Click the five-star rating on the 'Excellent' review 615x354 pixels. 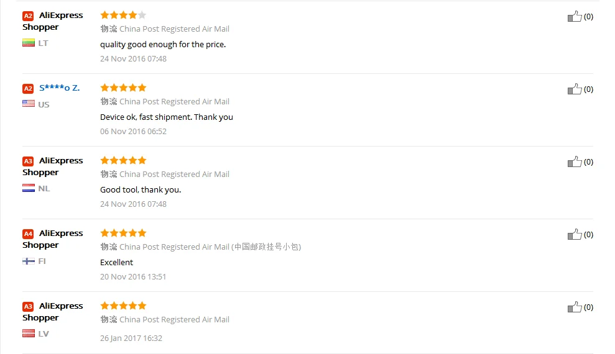[123, 234]
